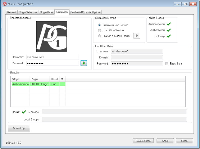Click the Plugin column header
Screen dimensions: 200x149
click(x=39, y=79)
